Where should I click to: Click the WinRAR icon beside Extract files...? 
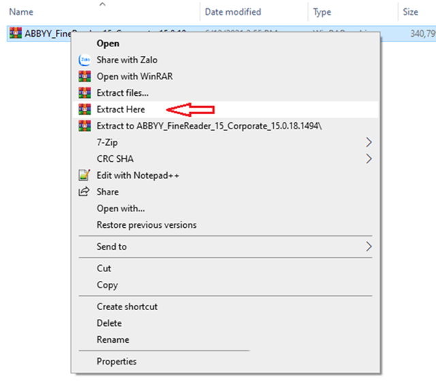pyautogui.click(x=84, y=92)
